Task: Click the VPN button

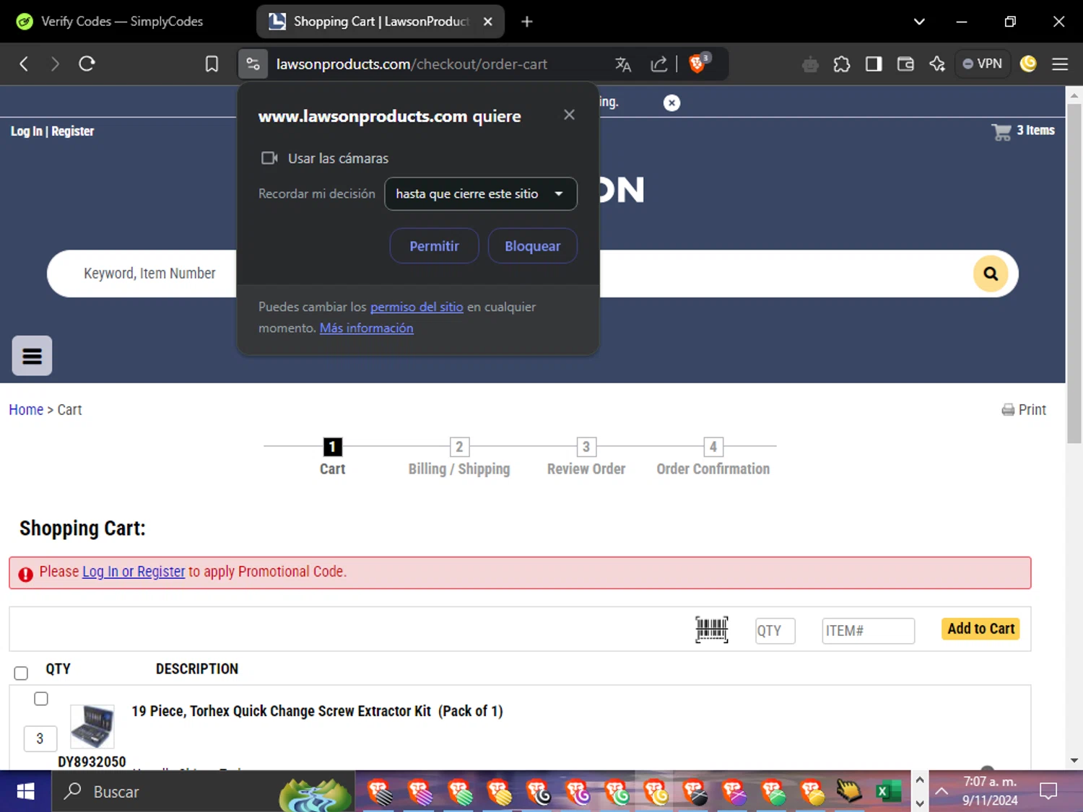Action: coord(983,64)
